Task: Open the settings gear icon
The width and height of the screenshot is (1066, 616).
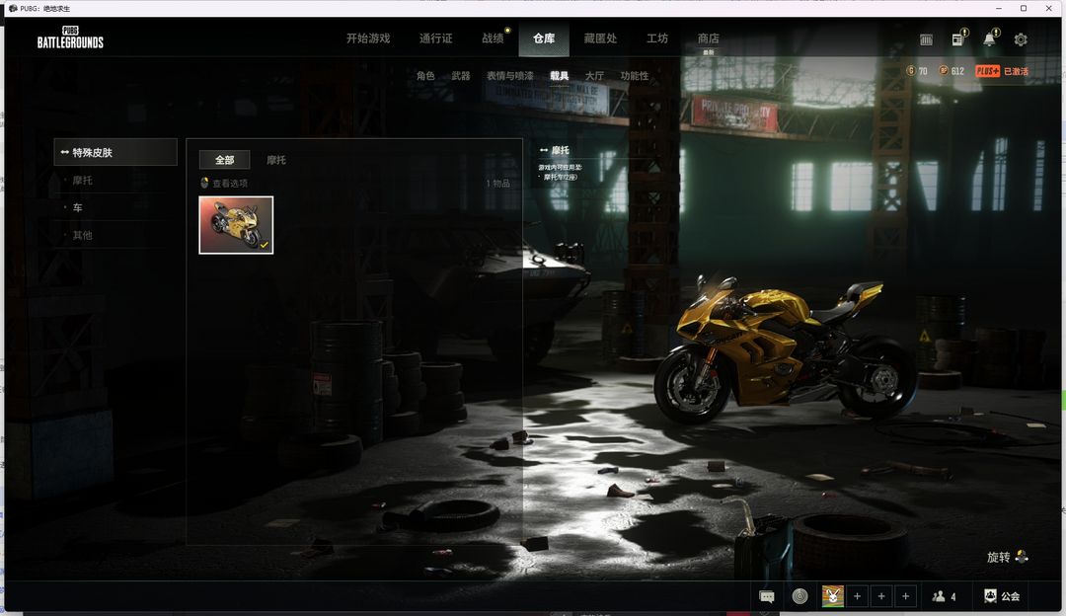Action: (1021, 39)
